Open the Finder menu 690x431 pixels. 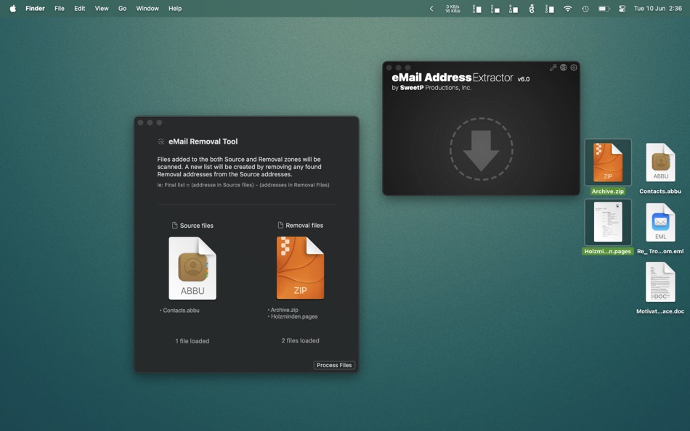[35, 9]
